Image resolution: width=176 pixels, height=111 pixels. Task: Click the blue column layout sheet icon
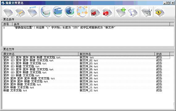click(133, 12)
